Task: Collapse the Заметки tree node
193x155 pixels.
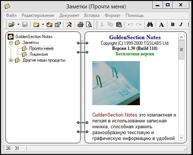Action: click(x=11, y=43)
